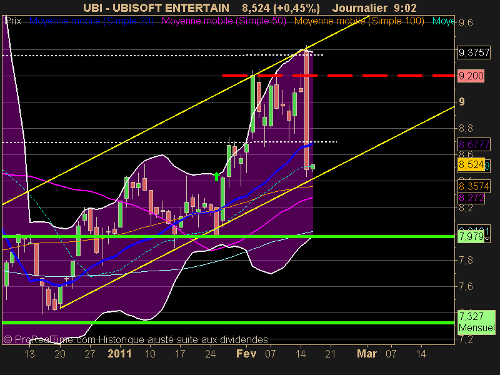Click the quote '8,524 (+0,45%)' in the header
This screenshot has height=375, width=500.
281,8
